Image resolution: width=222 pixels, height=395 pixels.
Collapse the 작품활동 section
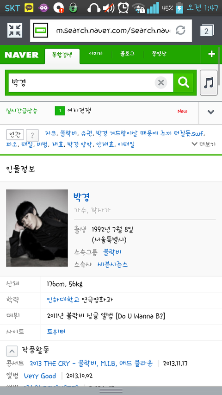pyautogui.click(x=12, y=351)
